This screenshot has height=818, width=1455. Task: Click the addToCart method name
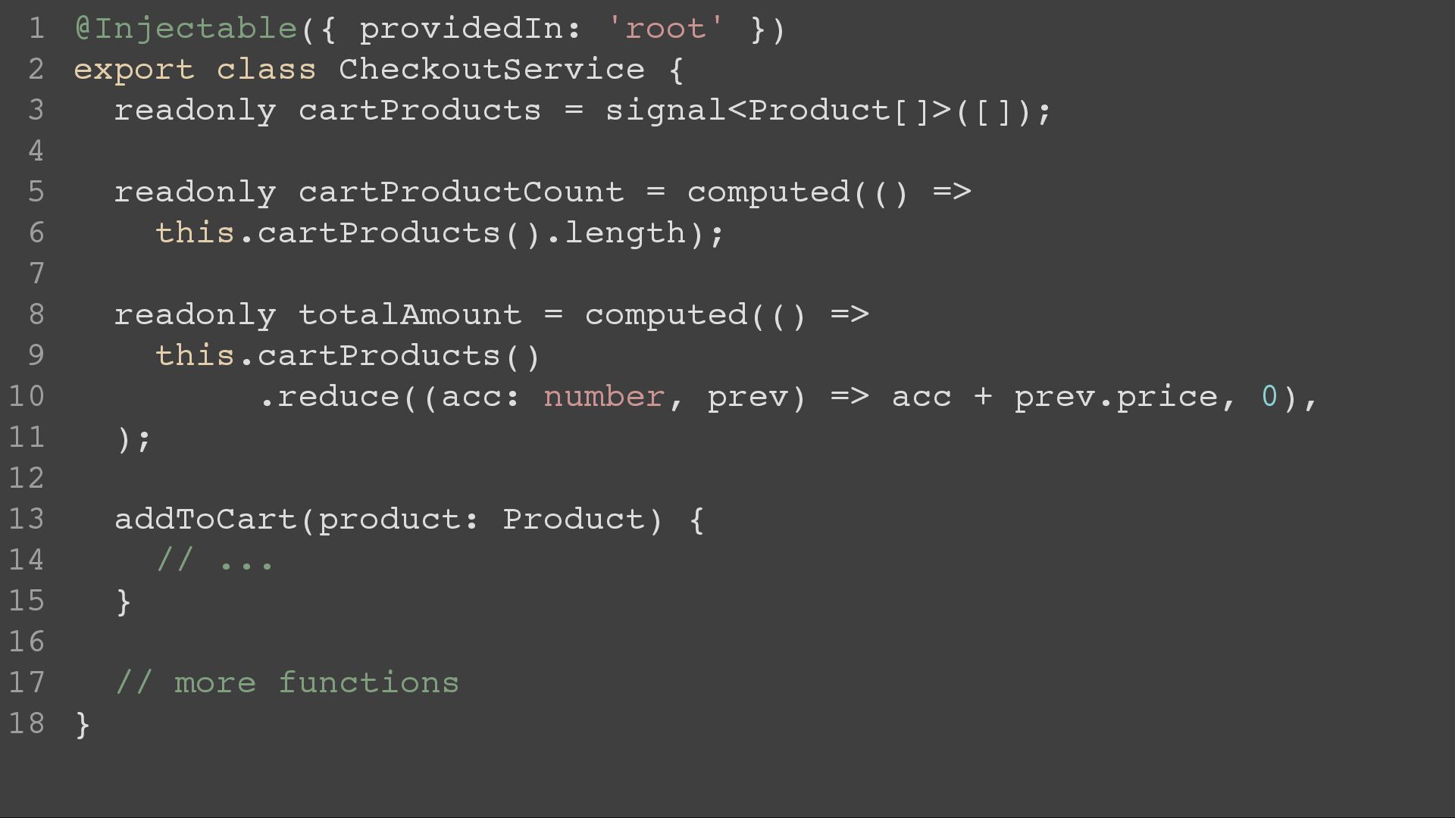click(x=205, y=520)
